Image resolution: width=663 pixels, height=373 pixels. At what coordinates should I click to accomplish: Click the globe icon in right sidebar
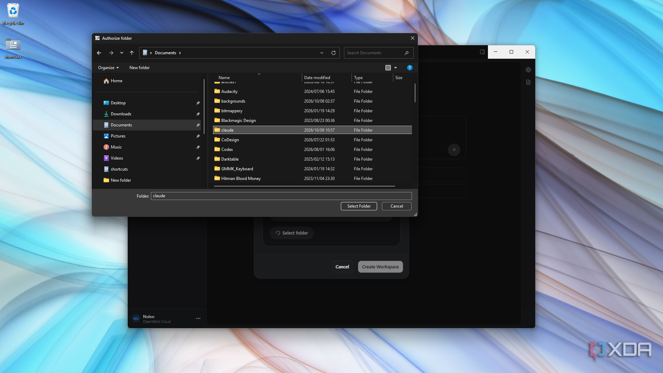pos(528,70)
